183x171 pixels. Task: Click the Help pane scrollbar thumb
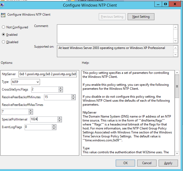coord(177,86)
